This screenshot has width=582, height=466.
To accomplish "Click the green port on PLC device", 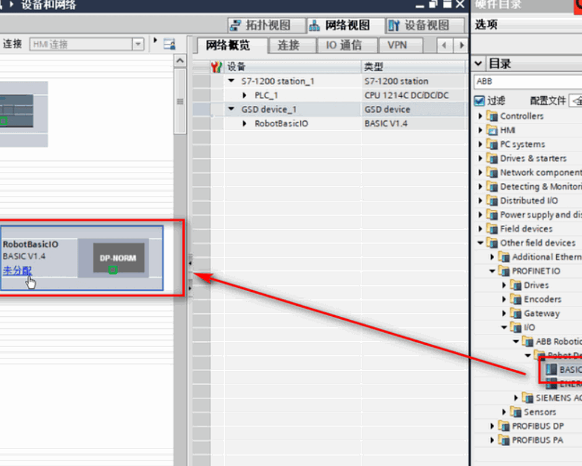I will coord(3,121).
